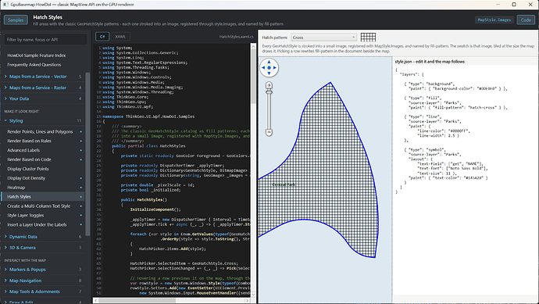
Task: Click the HatchStyles.xaml.cs file name
Action: (x=237, y=37)
